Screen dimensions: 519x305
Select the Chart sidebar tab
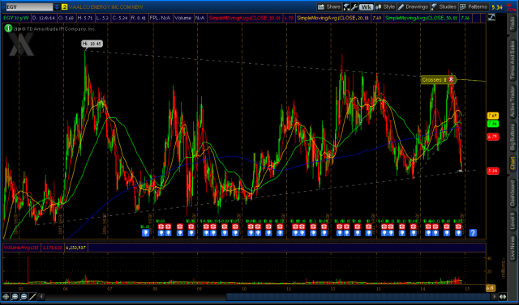tap(513, 163)
